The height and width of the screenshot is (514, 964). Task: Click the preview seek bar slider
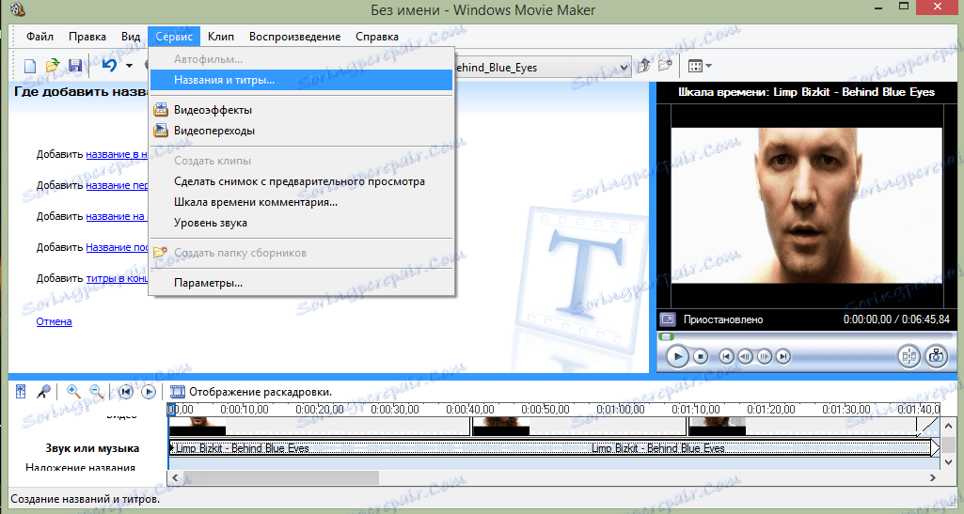[667, 336]
